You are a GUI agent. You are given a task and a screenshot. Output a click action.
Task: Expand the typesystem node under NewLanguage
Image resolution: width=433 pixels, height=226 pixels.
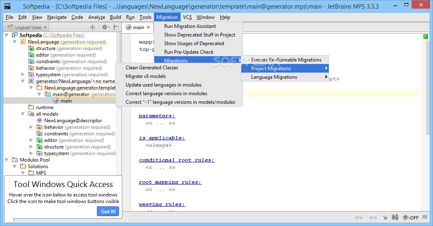pos(23,75)
